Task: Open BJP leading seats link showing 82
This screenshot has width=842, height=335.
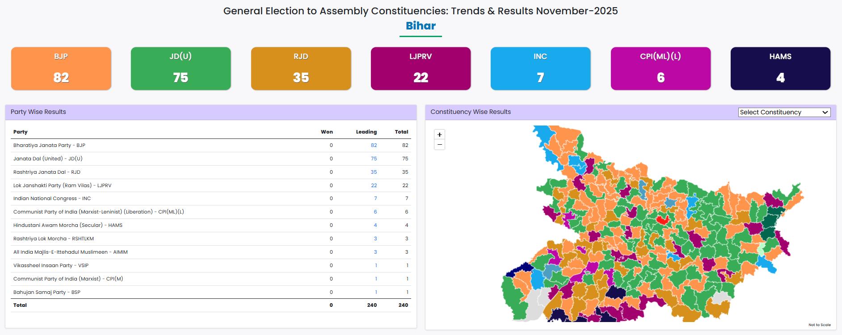Action: [x=375, y=145]
